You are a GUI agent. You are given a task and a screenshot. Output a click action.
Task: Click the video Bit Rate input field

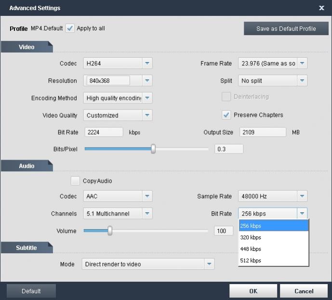tap(104, 132)
